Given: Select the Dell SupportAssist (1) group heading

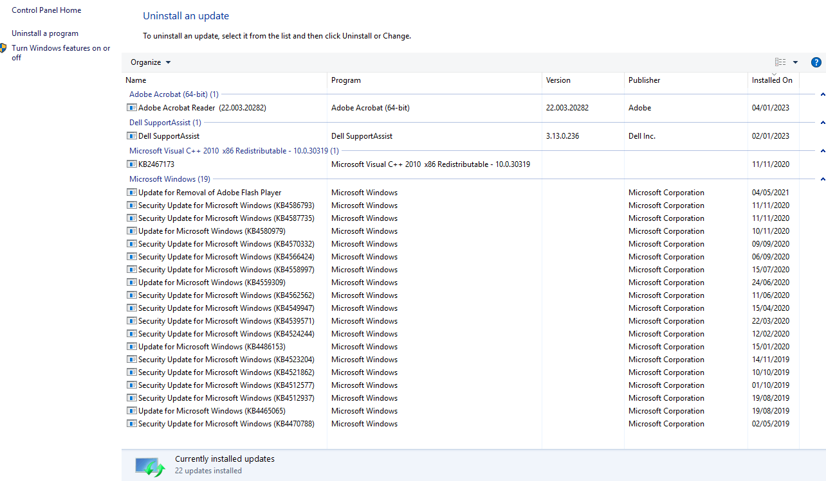Looking at the screenshot, I should point(165,123).
